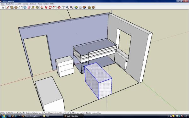Open the Kamera menu

[x=25, y=4]
